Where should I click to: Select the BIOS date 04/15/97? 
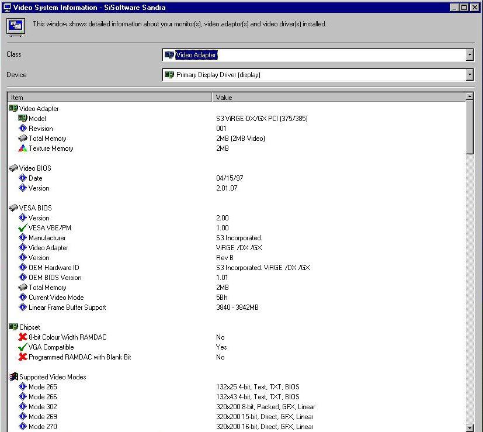pyautogui.click(x=230, y=178)
